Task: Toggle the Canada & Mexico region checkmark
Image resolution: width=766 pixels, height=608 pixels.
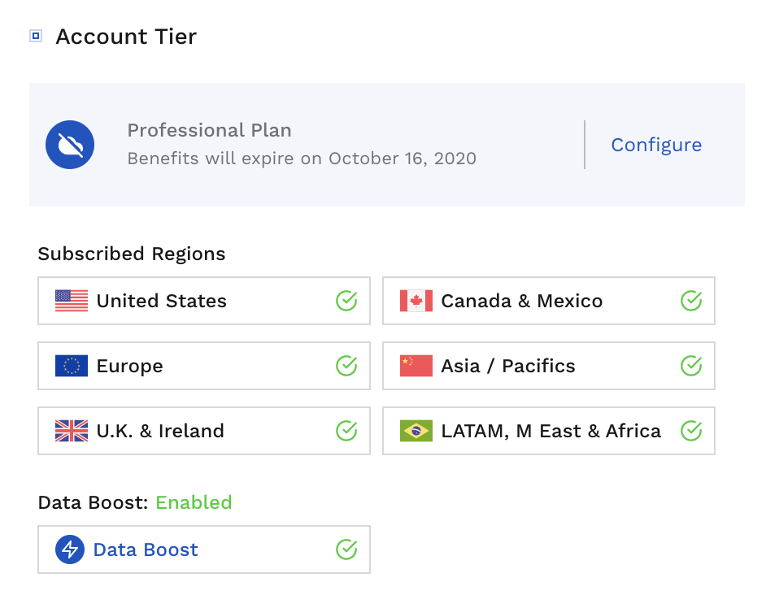Action: coord(691,301)
